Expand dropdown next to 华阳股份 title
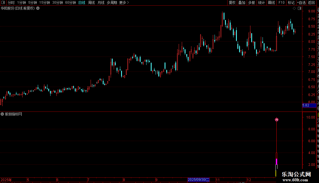This screenshot has width=319, height=183. tap(38, 8)
